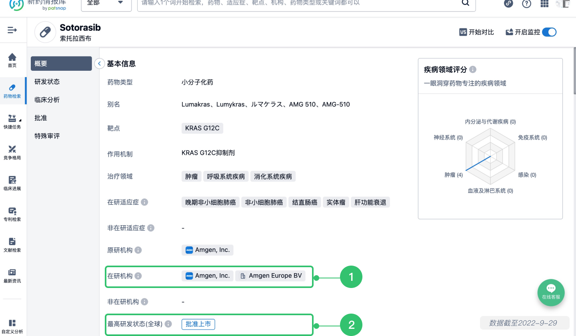
Task: Open 药物检索 drug search icon
Action: point(12,88)
